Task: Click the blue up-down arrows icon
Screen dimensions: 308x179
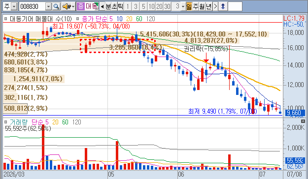Action: coord(223,6)
